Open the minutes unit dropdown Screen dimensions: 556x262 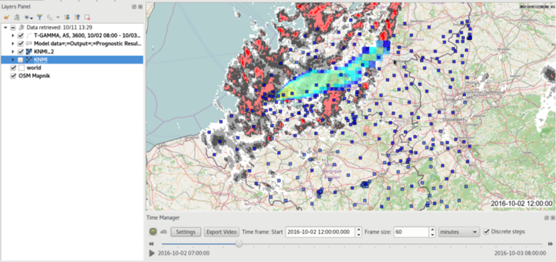point(459,232)
